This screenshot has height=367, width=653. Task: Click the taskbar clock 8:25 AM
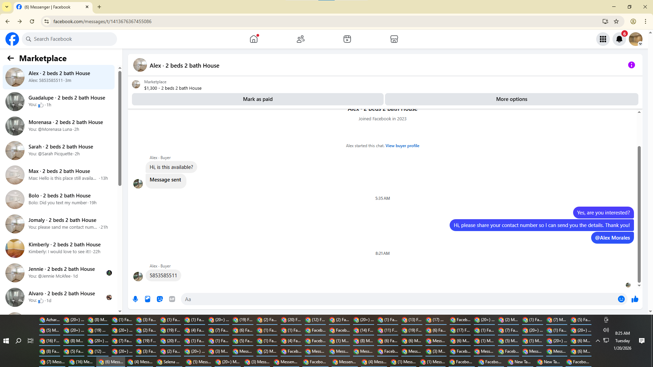point(622,333)
